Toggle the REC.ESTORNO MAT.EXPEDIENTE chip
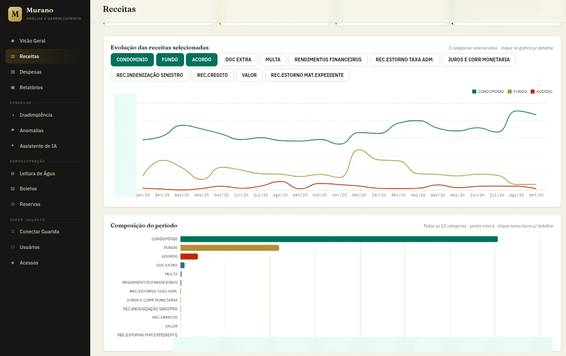 pos(307,75)
